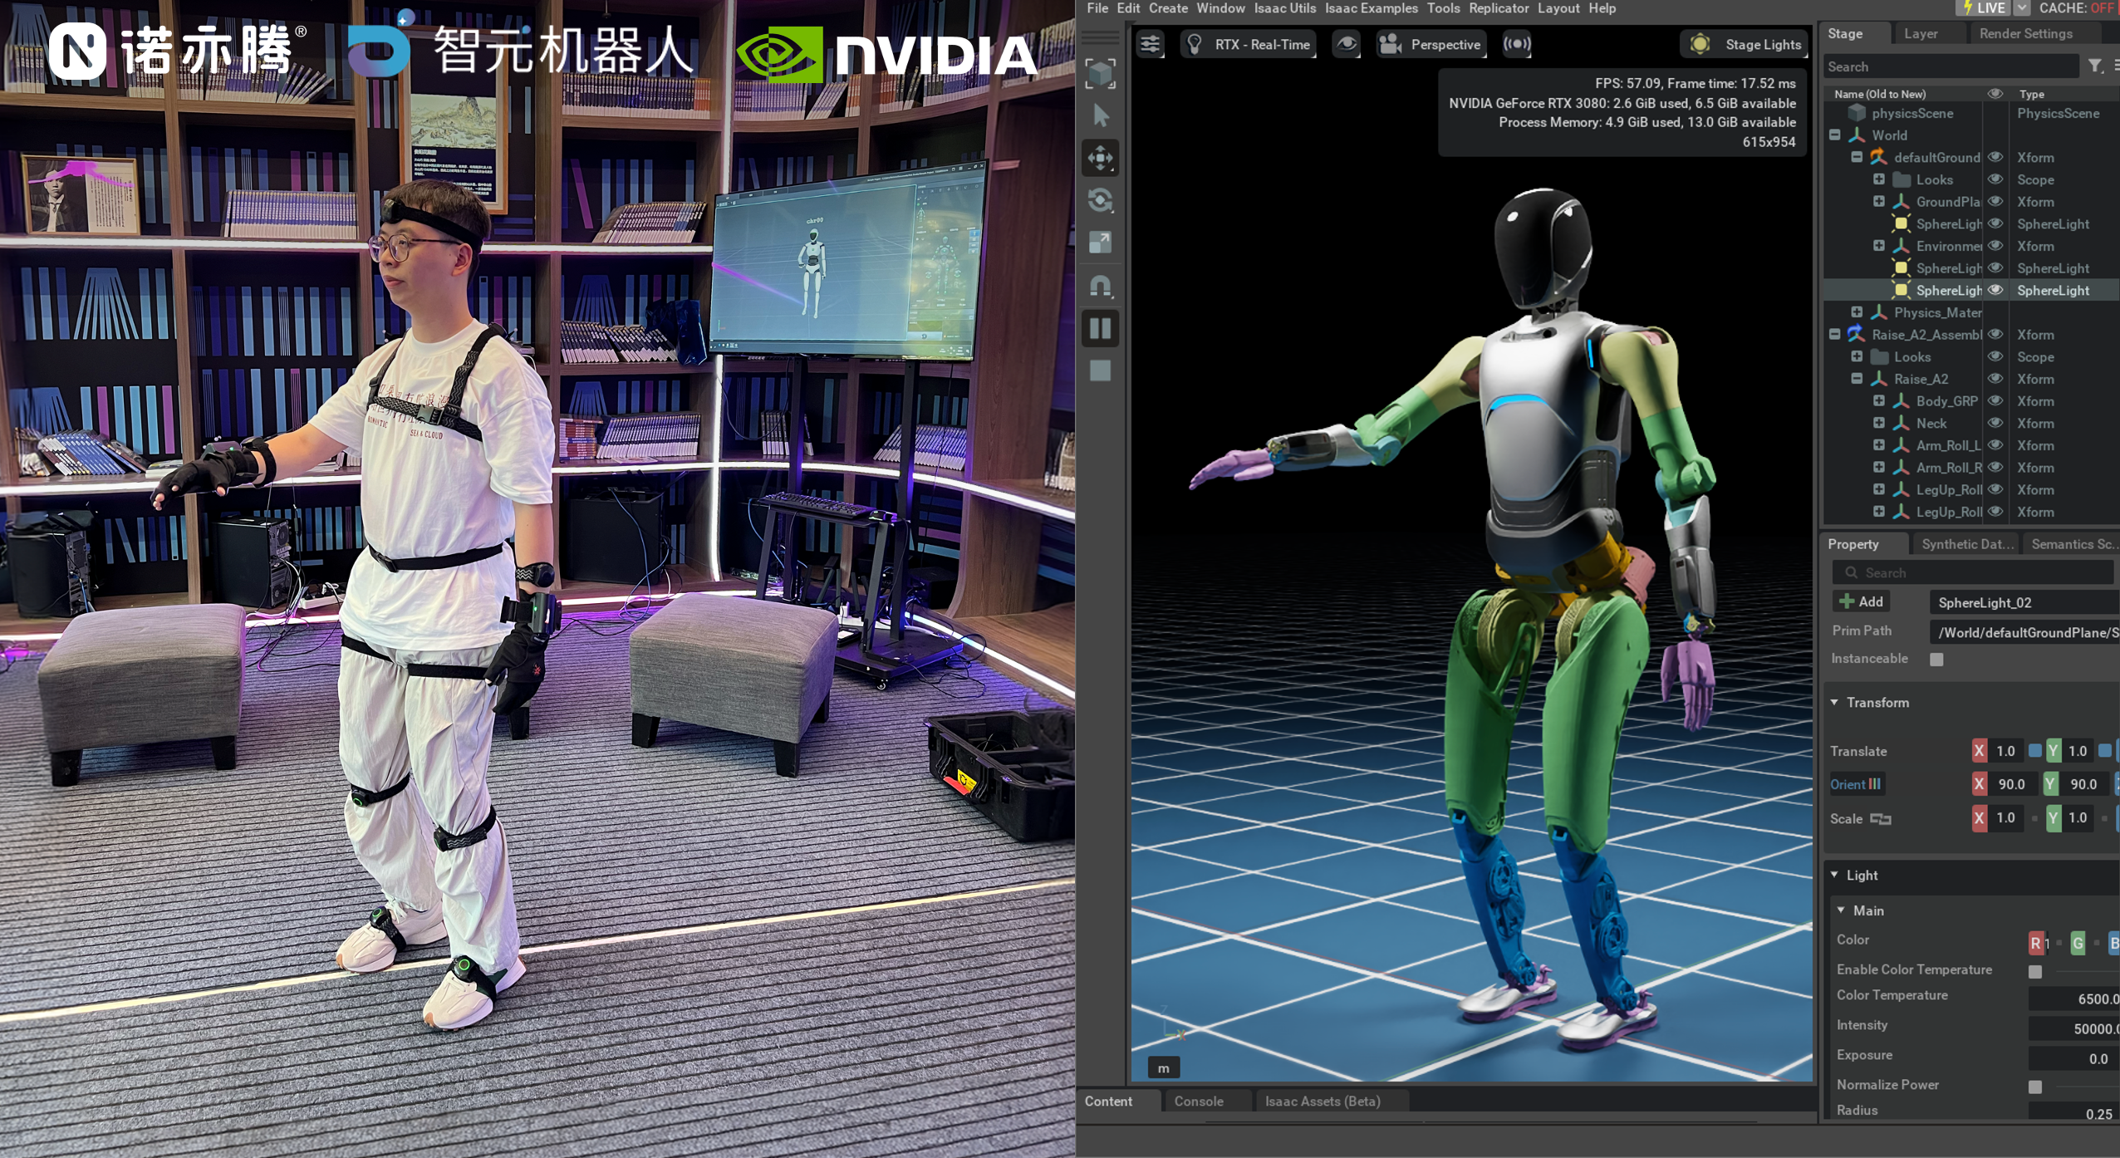This screenshot has width=2120, height=1158.
Task: Expand the Transform section expander
Action: 1832,703
